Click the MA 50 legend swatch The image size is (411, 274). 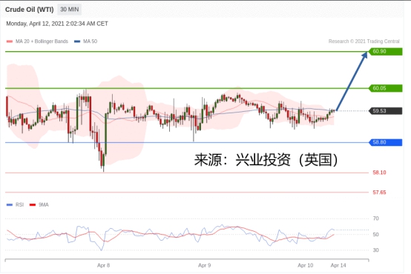click(77, 41)
